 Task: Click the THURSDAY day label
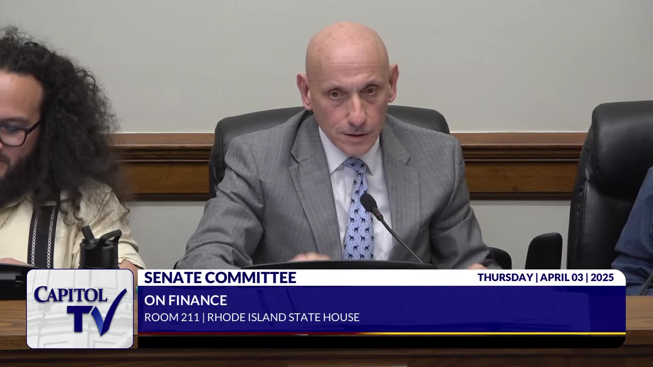tap(505, 277)
